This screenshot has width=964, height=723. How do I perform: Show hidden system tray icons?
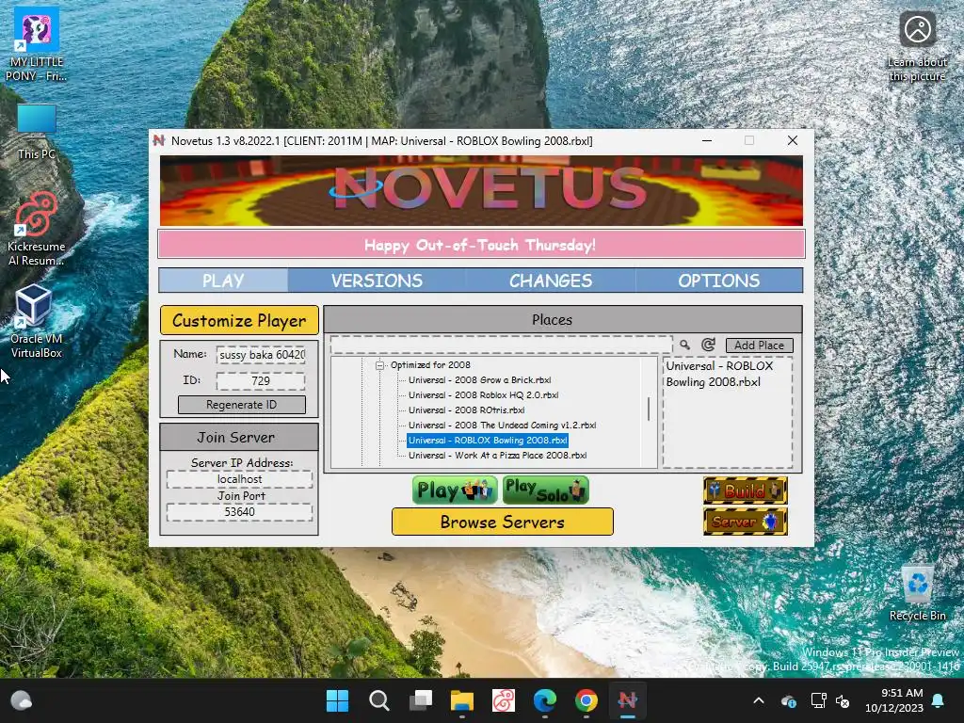click(x=759, y=700)
